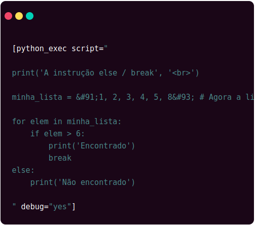Click the python_exec shortcode name
This screenshot has width=256, height=225.
42,49
